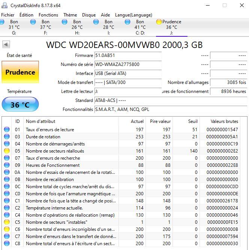
Task: Open the Fichier menu
Action: coord(7,15)
